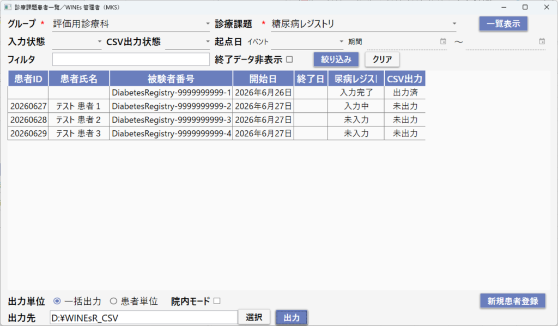Click the 出力 button
This screenshot has height=326, width=558.
click(x=292, y=317)
